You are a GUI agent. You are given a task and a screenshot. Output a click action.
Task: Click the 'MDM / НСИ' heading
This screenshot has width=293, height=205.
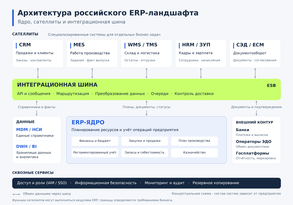[29, 130]
